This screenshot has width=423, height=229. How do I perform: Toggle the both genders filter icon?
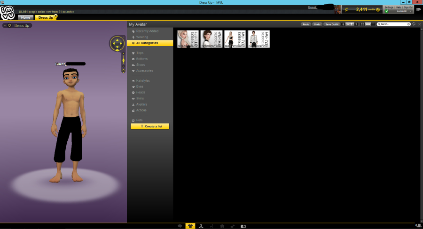pyautogui.click(x=350, y=24)
